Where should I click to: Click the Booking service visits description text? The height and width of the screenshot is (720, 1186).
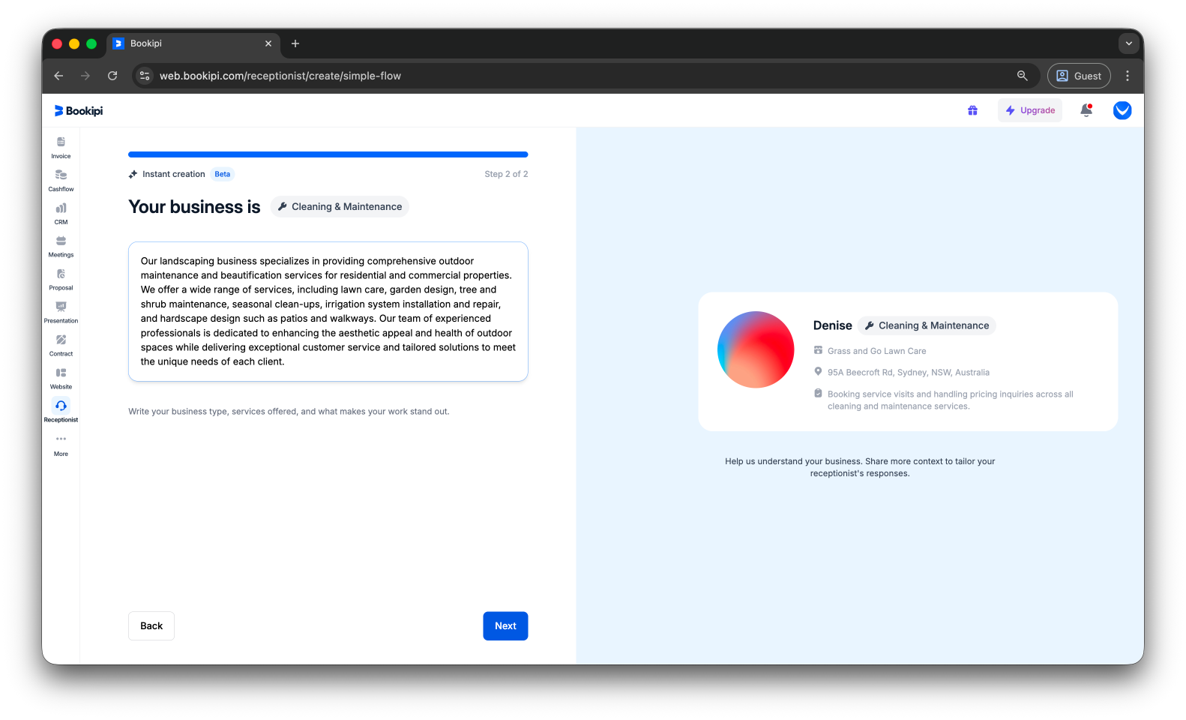click(950, 400)
